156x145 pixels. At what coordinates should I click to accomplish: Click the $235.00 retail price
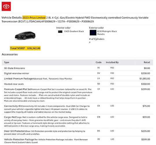pos(146,131)
